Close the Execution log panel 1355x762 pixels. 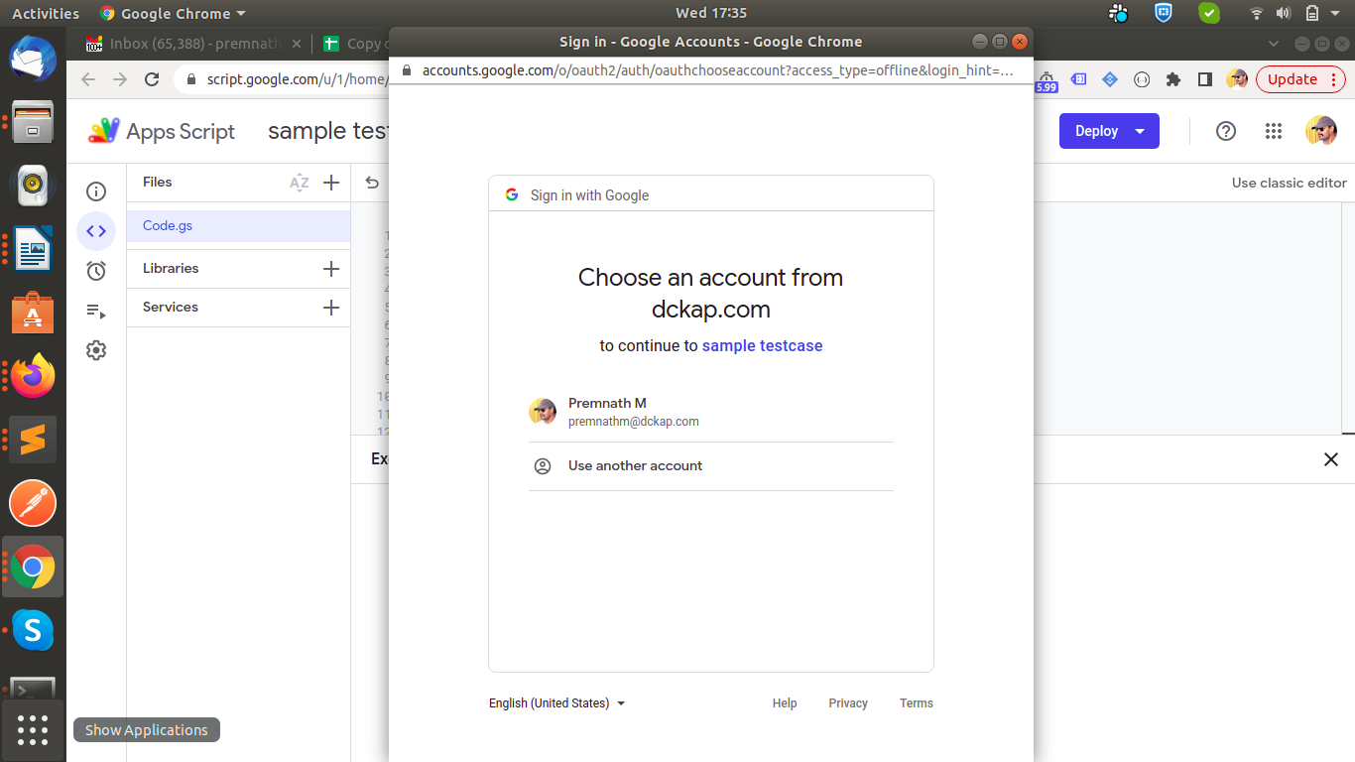pyautogui.click(x=1331, y=459)
